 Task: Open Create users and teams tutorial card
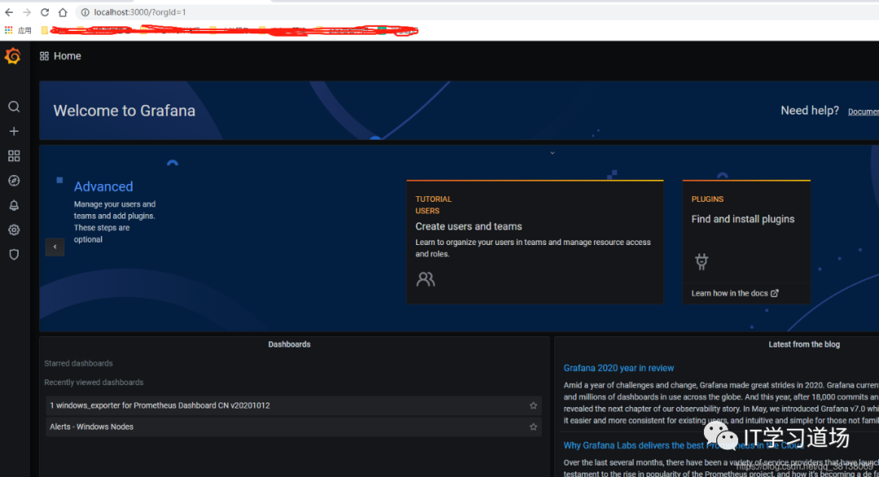click(x=535, y=242)
